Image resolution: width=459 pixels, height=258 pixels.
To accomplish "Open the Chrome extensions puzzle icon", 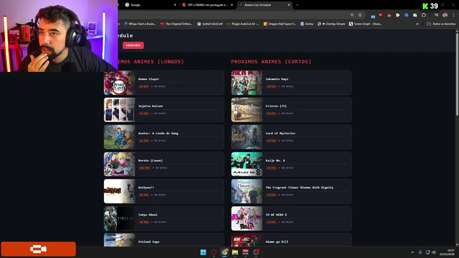I will [x=424, y=15].
